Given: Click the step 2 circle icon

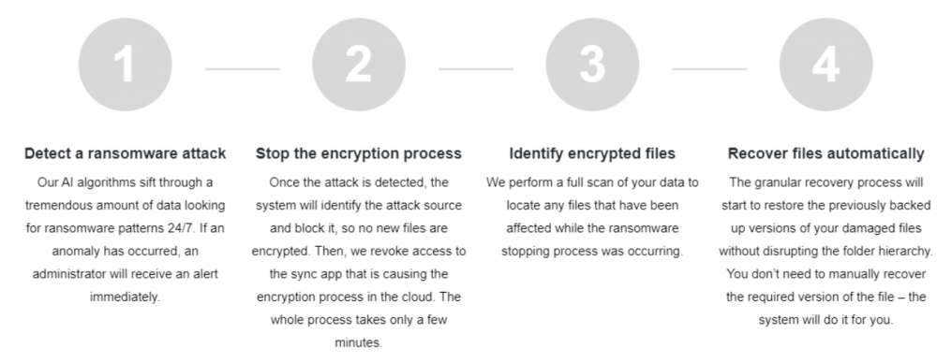Looking at the screenshot, I should pos(359,65).
